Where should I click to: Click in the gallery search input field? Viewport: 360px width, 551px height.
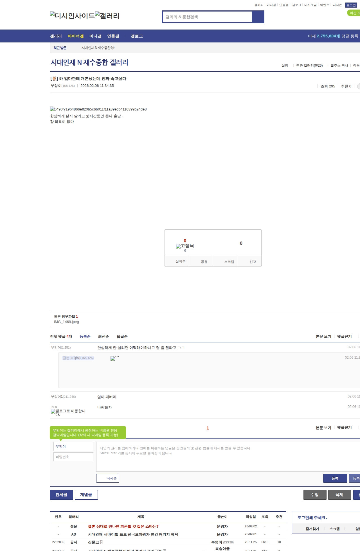coord(208,17)
